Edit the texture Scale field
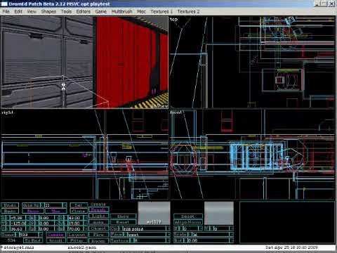The width and height of the screenshot is (337, 253). [211, 234]
